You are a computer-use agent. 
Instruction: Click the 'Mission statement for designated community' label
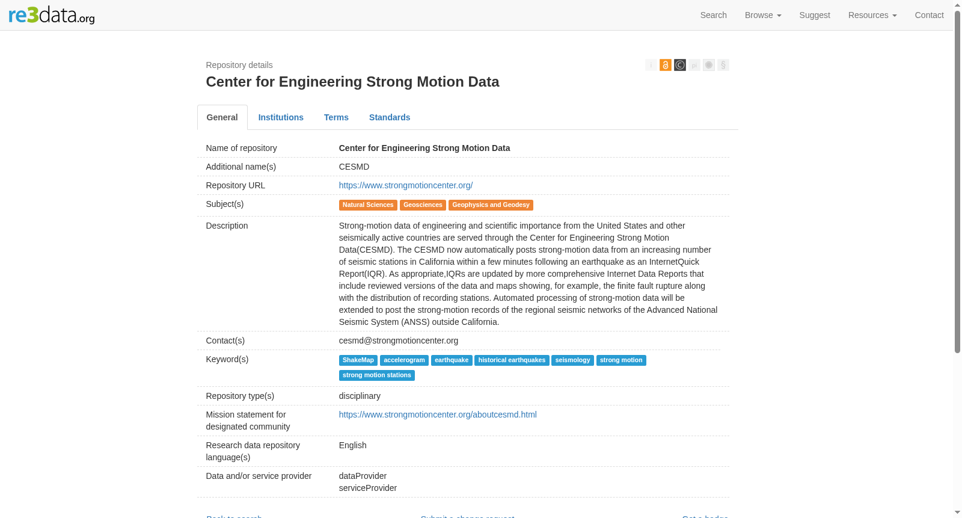[248, 421]
